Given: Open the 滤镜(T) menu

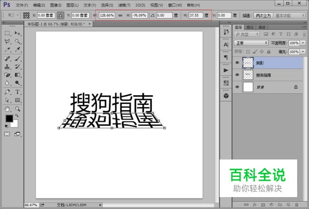Looking at the screenshot, I should pyautogui.click(x=124, y=5).
